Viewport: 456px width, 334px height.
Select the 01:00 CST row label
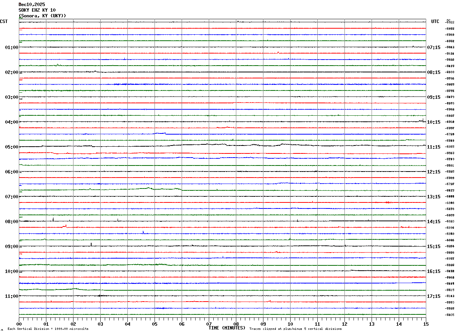[12, 47]
